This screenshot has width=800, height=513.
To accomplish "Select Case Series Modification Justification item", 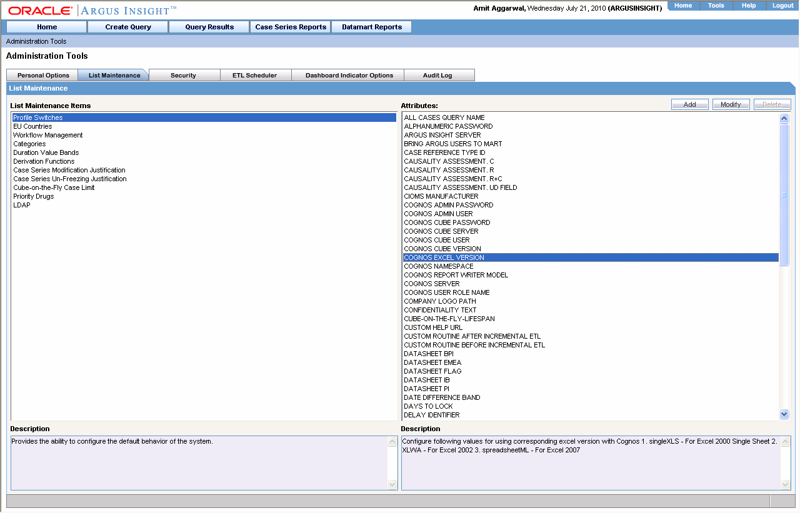I will [204, 170].
